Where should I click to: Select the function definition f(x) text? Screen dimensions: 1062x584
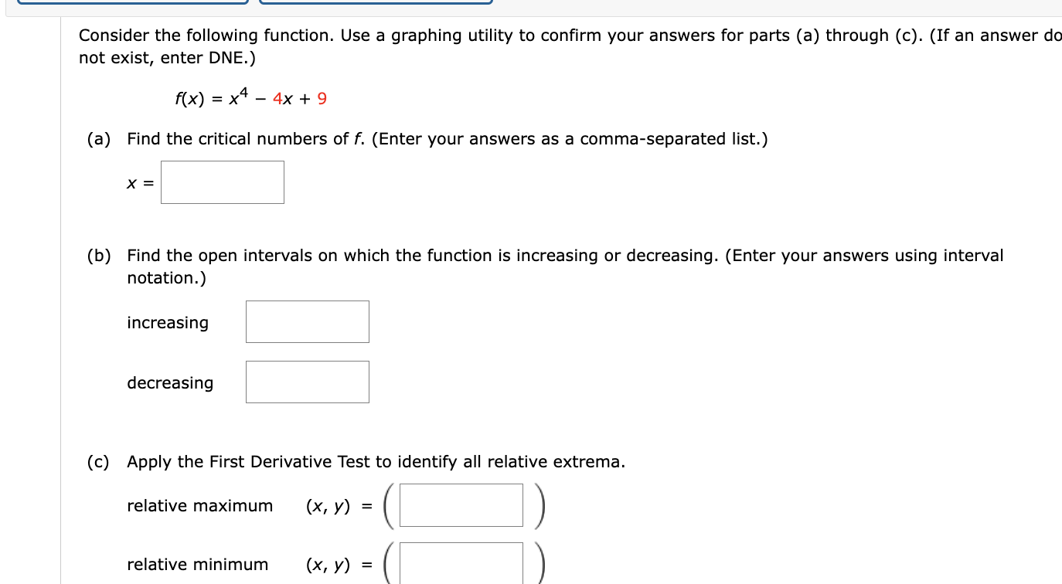coord(251,97)
